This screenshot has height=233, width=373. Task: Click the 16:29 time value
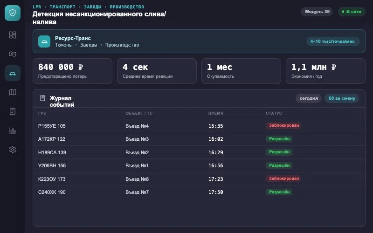point(216,152)
